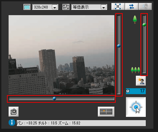Screen dimensions: 158x132
Task: Click the reconnect arrows button
Action: click(132, 7)
